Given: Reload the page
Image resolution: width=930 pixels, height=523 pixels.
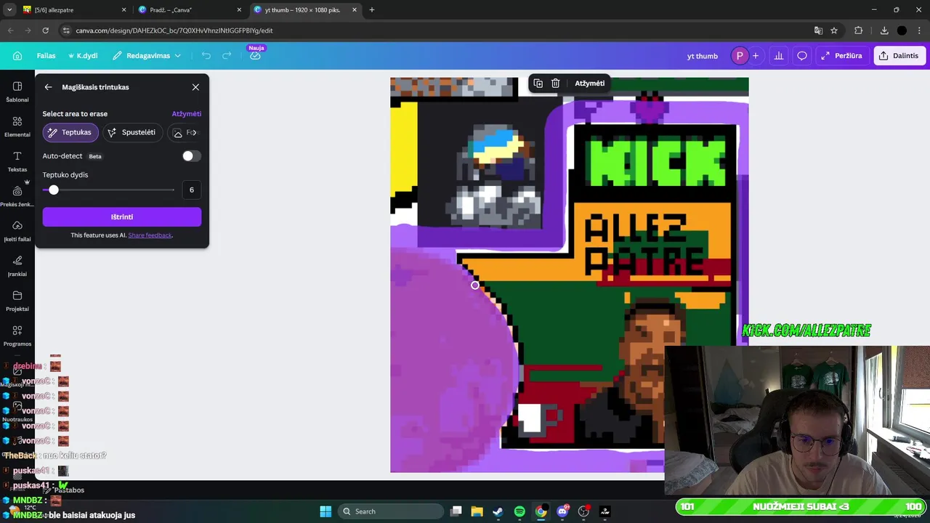Looking at the screenshot, I should [45, 31].
